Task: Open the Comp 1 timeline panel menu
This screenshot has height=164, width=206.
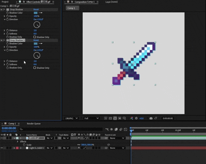Action: (19, 124)
